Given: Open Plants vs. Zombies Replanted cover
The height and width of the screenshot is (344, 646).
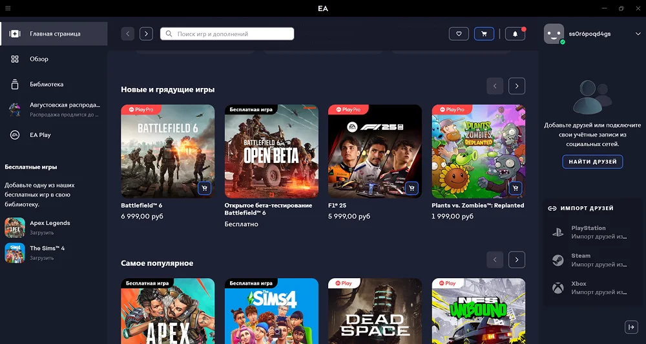Looking at the screenshot, I should coord(479,151).
